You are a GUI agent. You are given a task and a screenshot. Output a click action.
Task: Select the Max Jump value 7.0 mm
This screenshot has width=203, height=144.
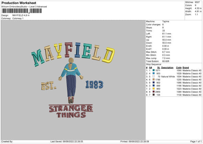click(x=166, y=58)
